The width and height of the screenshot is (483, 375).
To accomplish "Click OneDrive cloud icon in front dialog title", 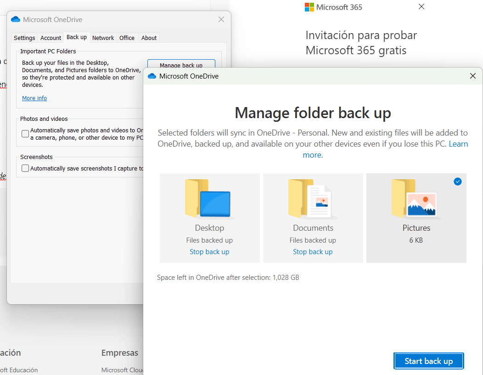I will coord(152,76).
